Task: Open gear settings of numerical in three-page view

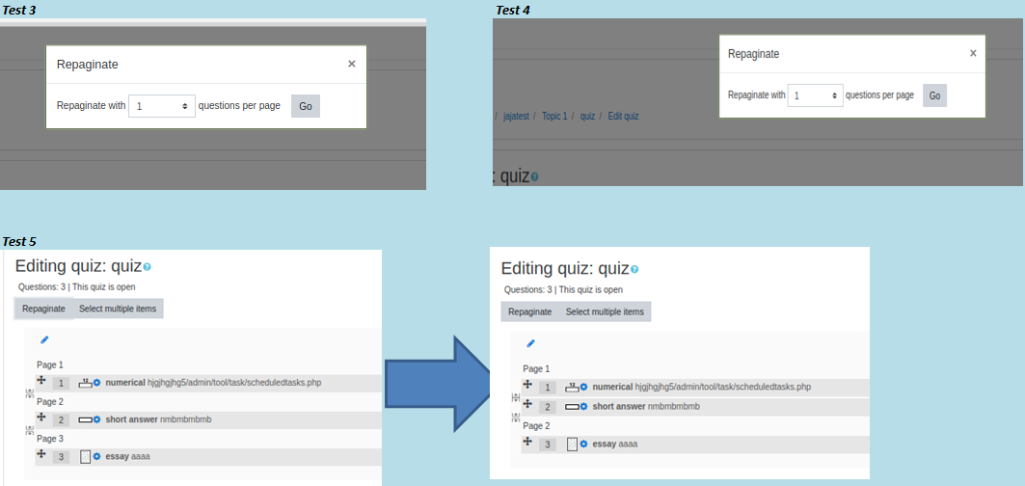Action: pyautogui.click(x=96, y=383)
